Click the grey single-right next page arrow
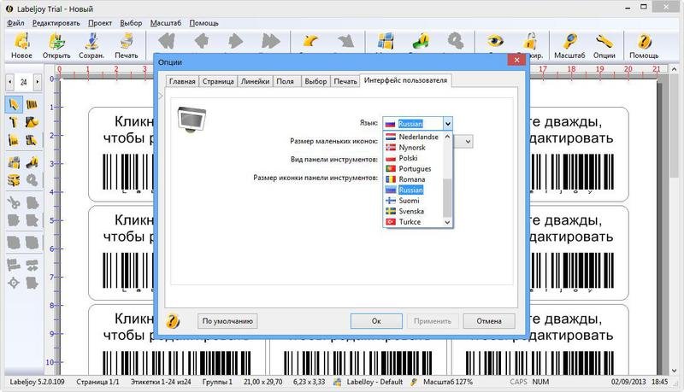The image size is (684, 392). coord(236,41)
